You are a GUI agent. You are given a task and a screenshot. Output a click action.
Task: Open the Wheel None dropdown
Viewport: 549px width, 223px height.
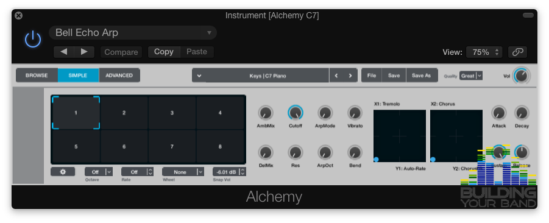click(183, 172)
